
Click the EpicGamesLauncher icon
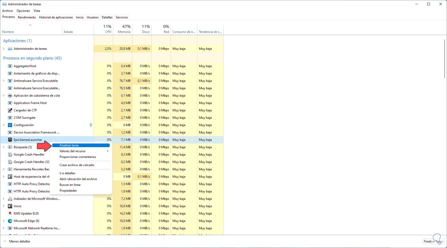click(x=10, y=140)
